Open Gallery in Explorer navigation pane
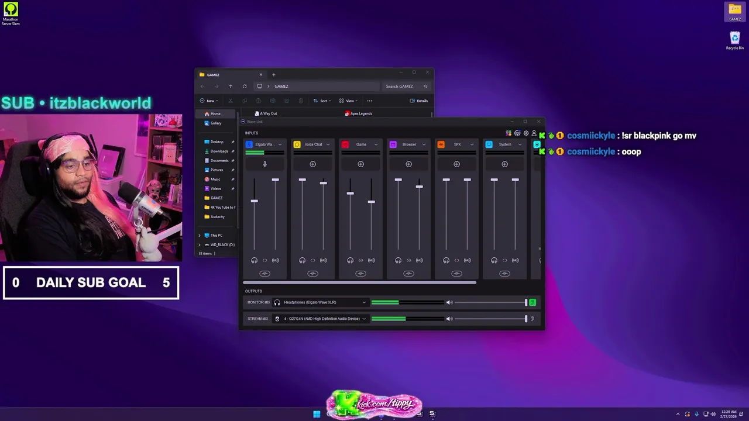Screen dimensions: 749x421 coord(216,123)
